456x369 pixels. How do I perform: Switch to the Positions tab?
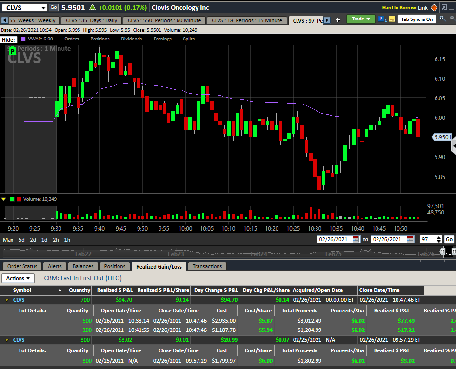(x=115, y=266)
